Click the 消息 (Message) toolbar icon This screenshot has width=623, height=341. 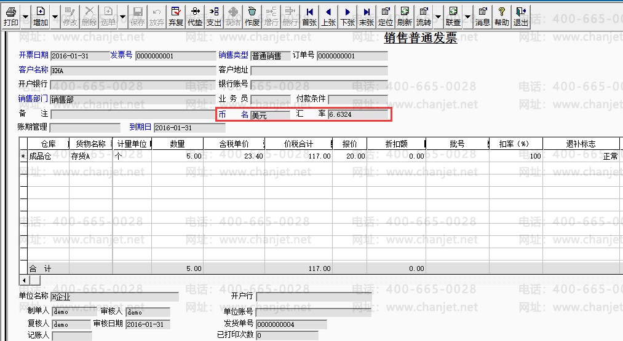(x=482, y=17)
